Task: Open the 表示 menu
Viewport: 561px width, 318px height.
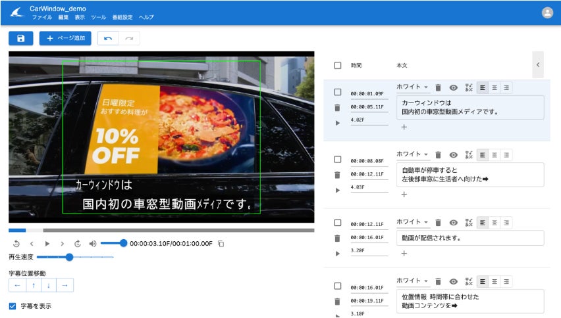Action: click(x=80, y=17)
